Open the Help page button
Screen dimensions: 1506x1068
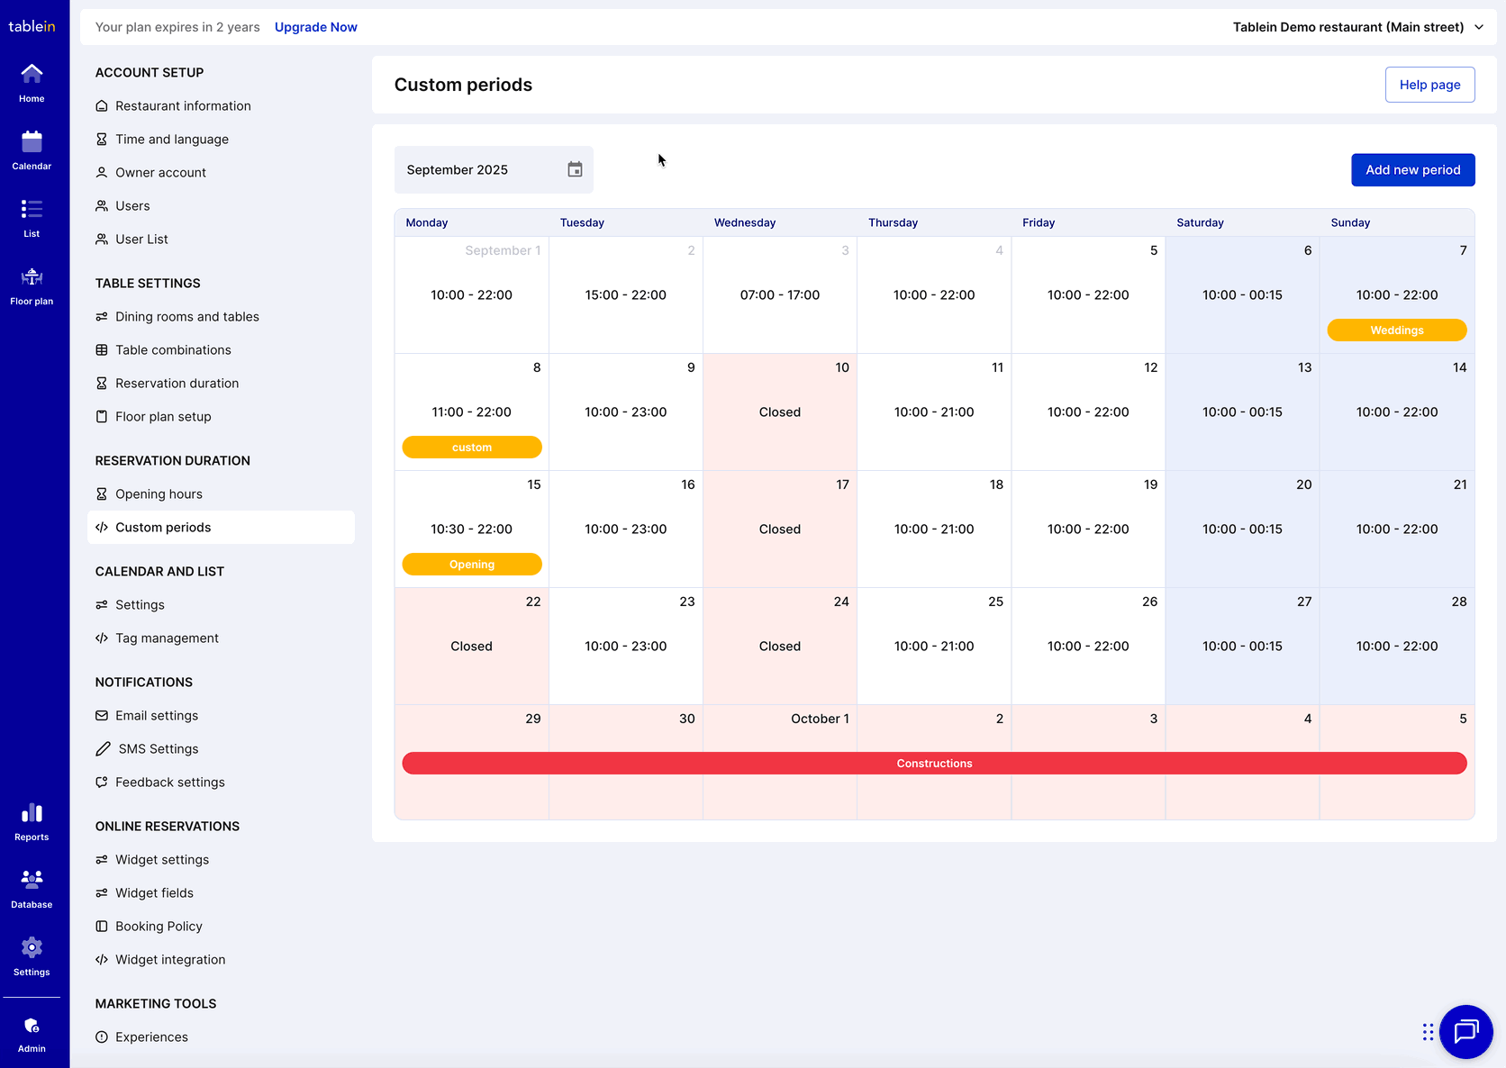(x=1429, y=85)
